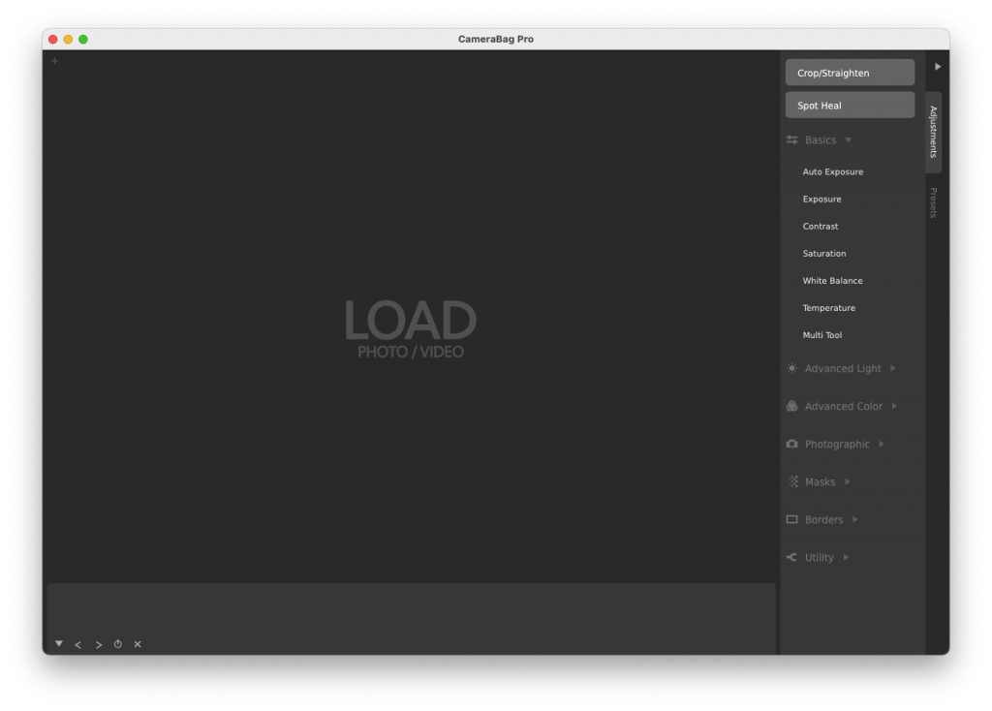The width and height of the screenshot is (992, 711).
Task: Load a photo or video in the canvas
Action: (x=411, y=328)
